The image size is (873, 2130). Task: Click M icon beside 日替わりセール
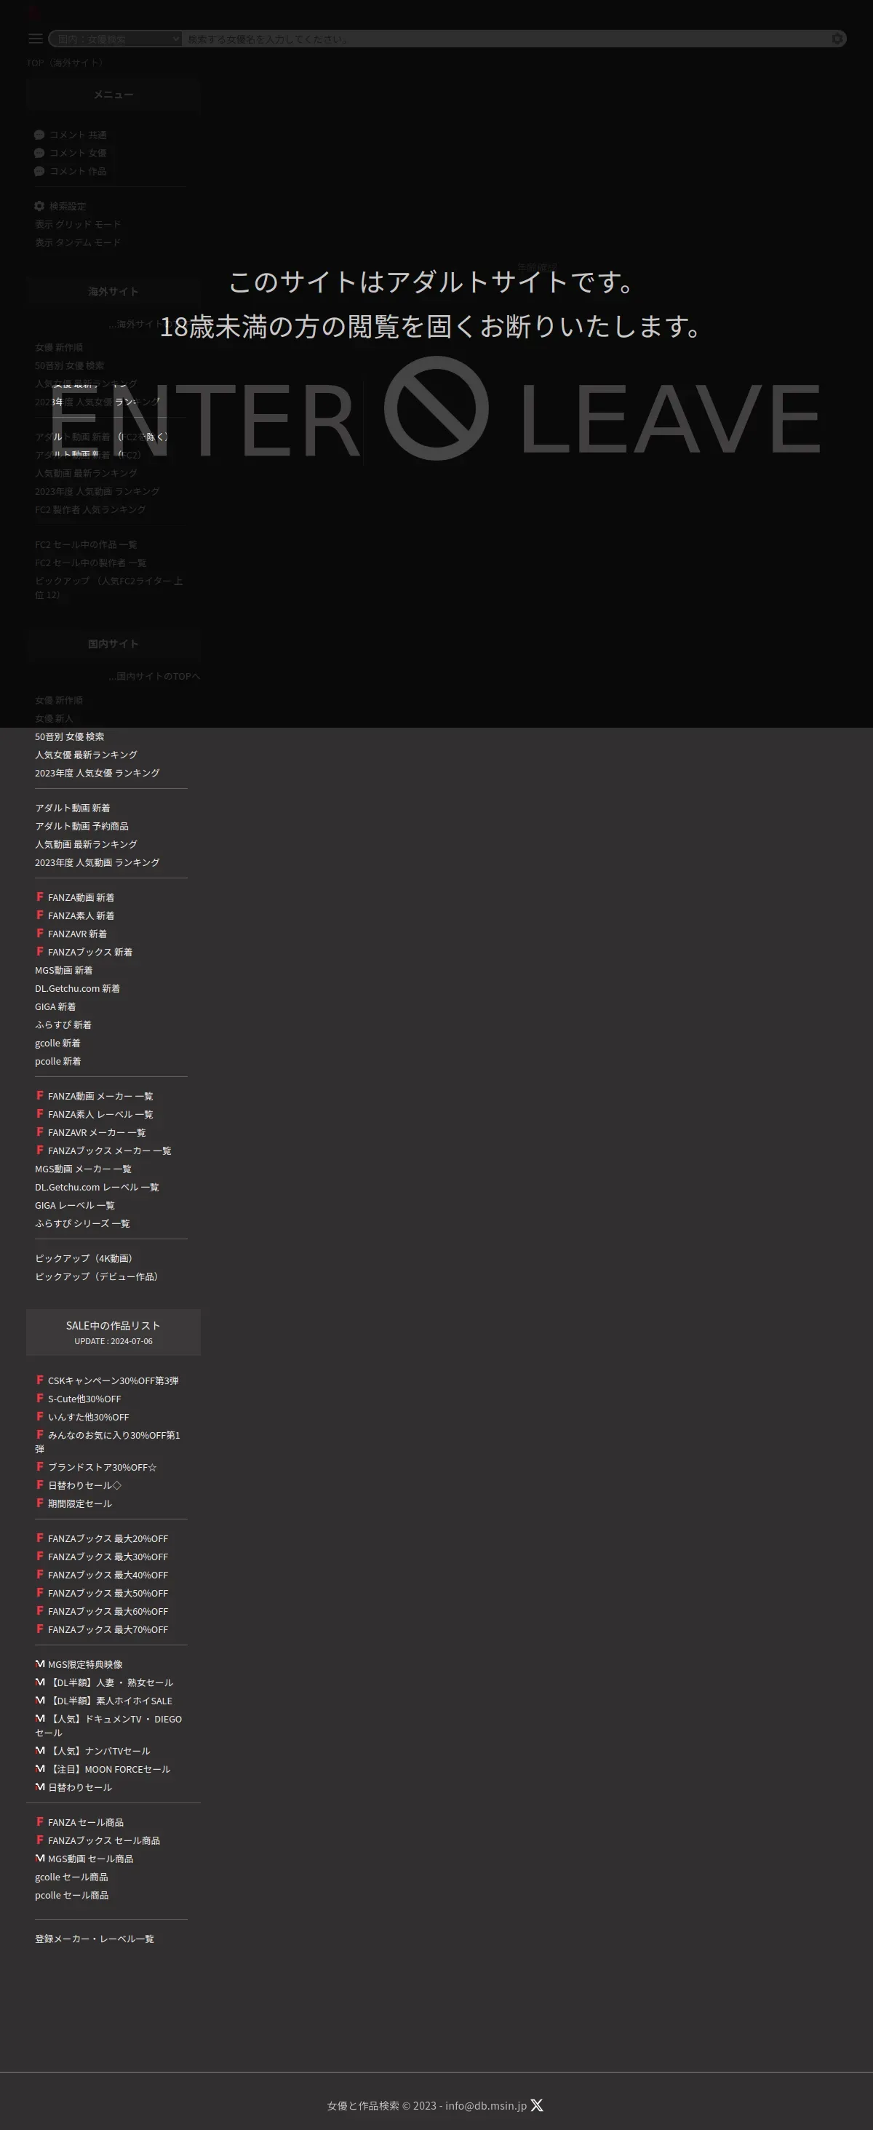pyautogui.click(x=40, y=1786)
